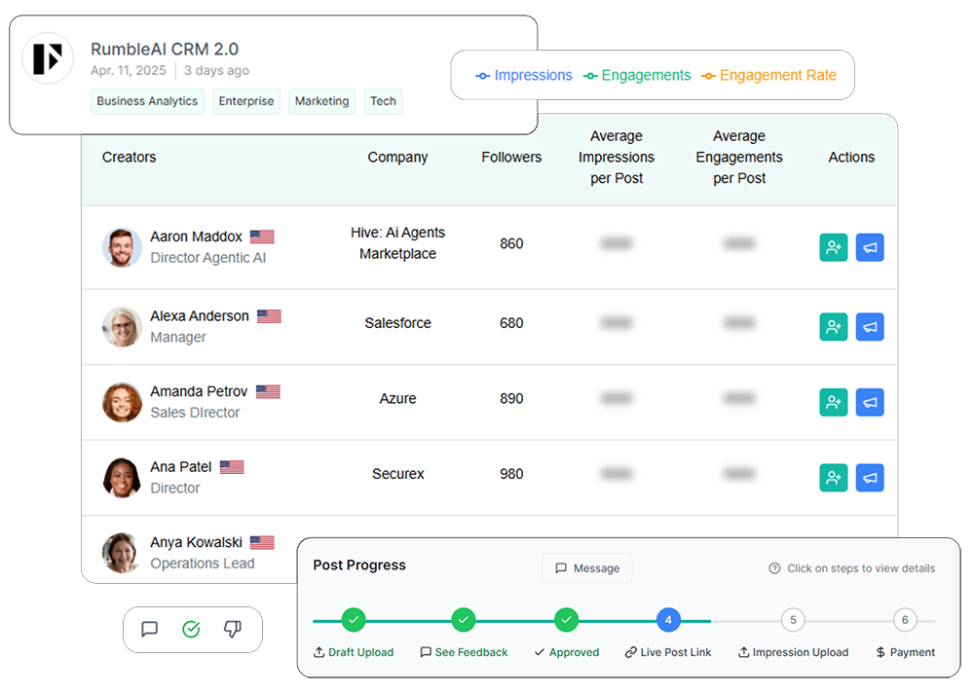Toggle the Engagements legend series

point(637,75)
